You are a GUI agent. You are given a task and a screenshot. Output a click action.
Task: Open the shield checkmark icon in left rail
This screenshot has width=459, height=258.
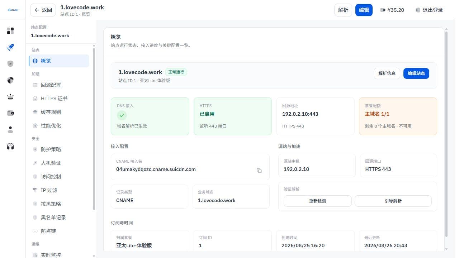click(10, 64)
